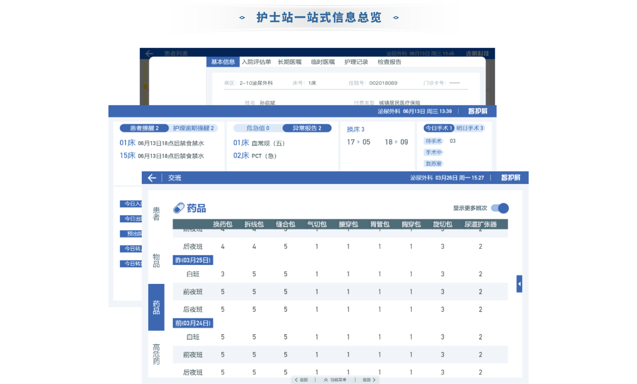Screen dimensions: 637x384
Task: Click back arrow next to 患者列表
Action: pos(149,53)
